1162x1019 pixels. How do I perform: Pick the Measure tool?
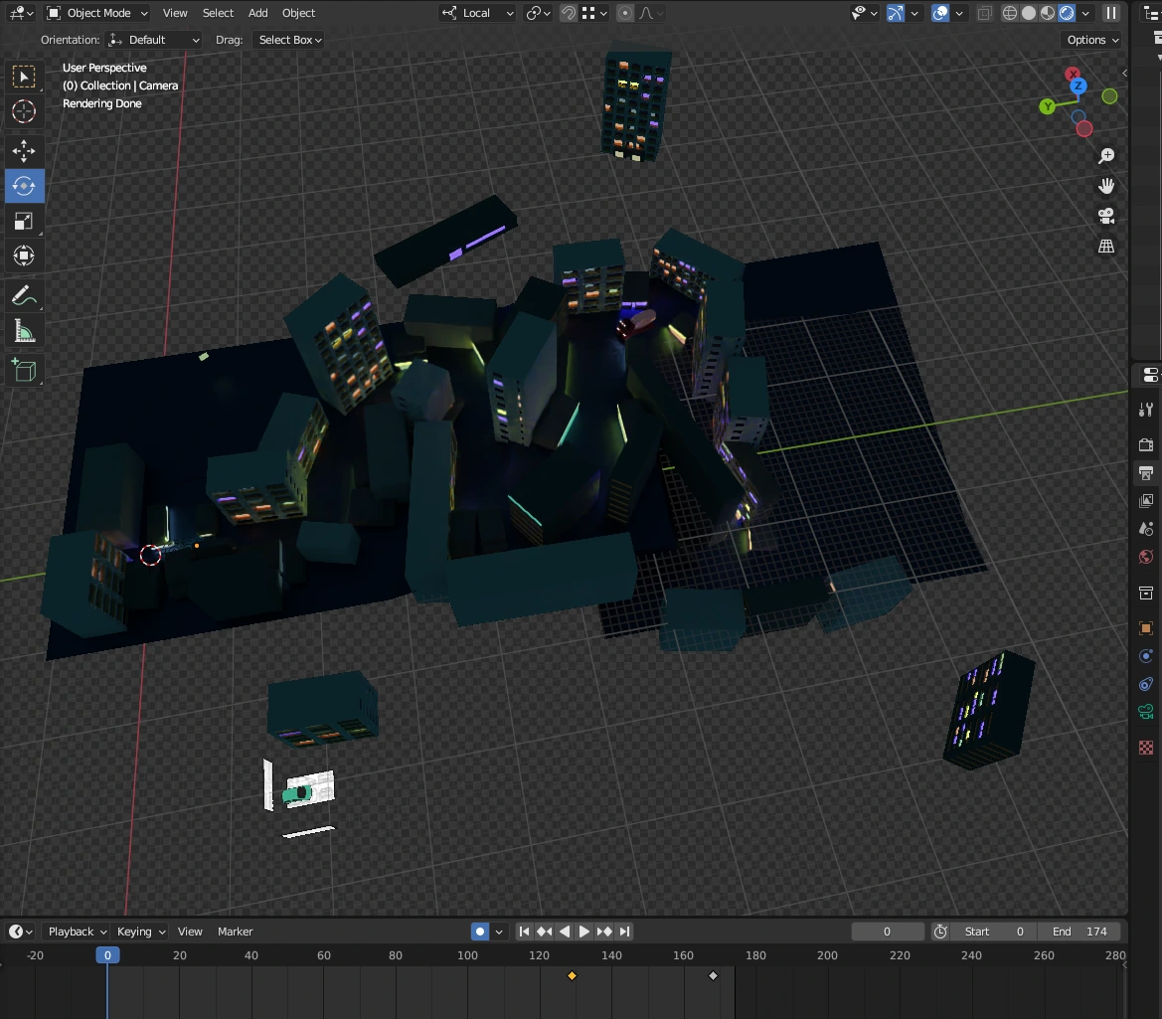click(x=24, y=332)
